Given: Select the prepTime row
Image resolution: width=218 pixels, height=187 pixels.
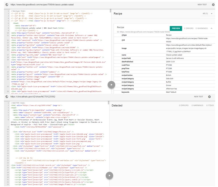Looking at the screenshot, I should pyautogui.click(x=164, y=68).
